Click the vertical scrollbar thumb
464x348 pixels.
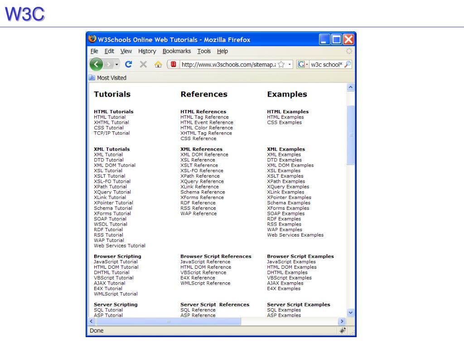tap(350, 135)
